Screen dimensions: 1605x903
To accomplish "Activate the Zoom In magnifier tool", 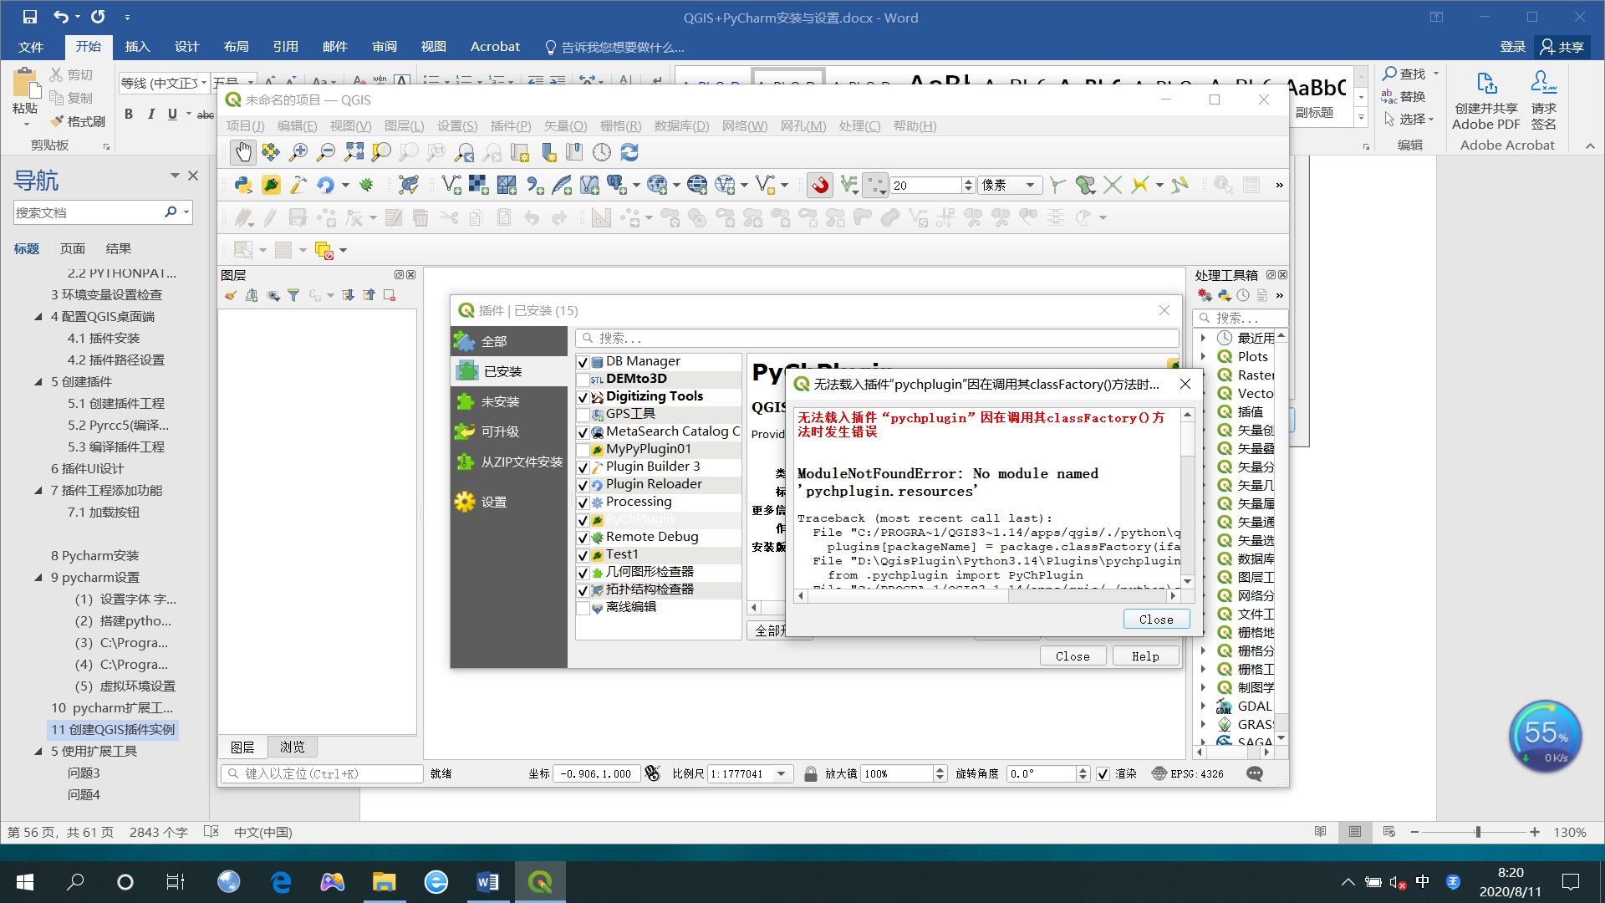I will (x=298, y=152).
